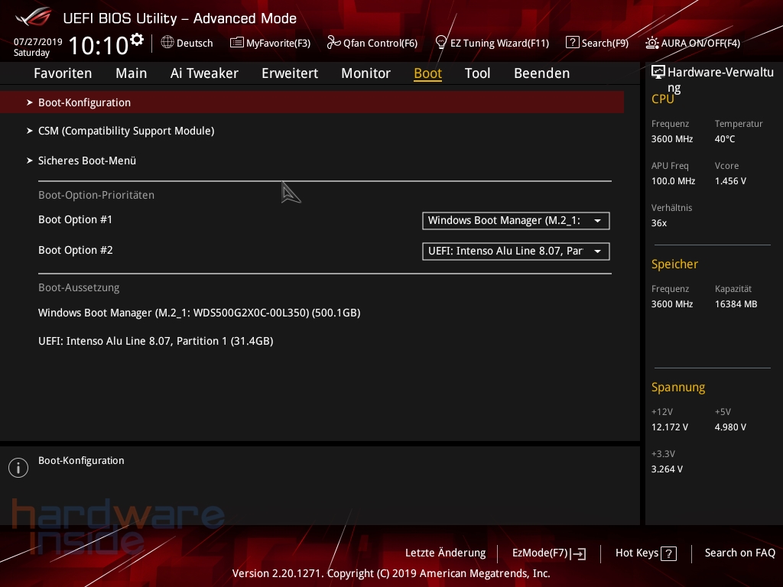Screen dimensions: 783x587
Task: Open the Erweitert tab
Action: pos(290,73)
